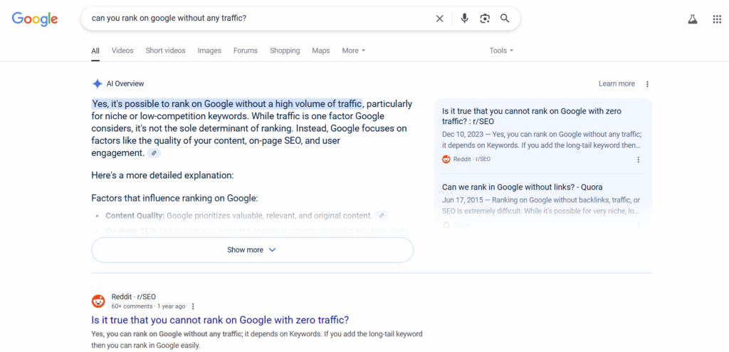Click Reddit favicon in first search result

[98, 301]
